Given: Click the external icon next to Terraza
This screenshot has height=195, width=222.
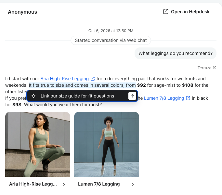Looking at the screenshot, I should [x=215, y=68].
